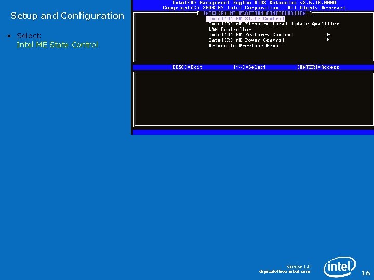Expand arrow beside ME Power Control
The width and height of the screenshot is (374, 280).
pyautogui.click(x=328, y=40)
